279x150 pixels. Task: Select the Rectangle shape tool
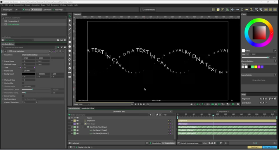point(70,42)
